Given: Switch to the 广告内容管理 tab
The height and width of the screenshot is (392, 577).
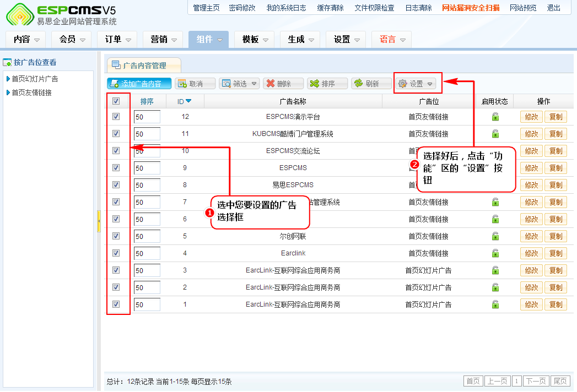Looking at the screenshot, I should pyautogui.click(x=144, y=66).
